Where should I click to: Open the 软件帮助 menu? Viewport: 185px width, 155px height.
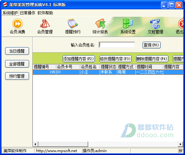pyautogui.click(x=45, y=13)
